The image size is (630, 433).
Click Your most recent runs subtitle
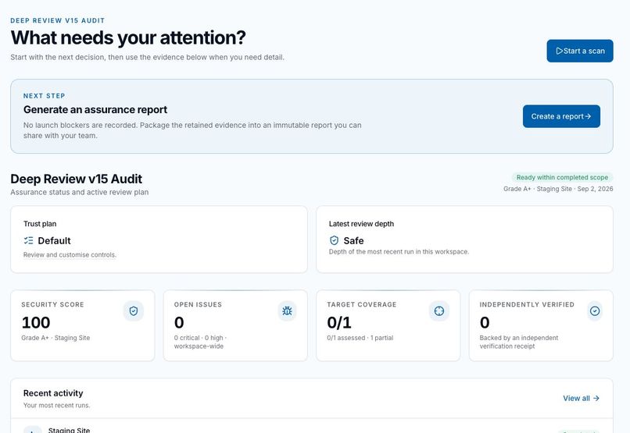(x=56, y=406)
